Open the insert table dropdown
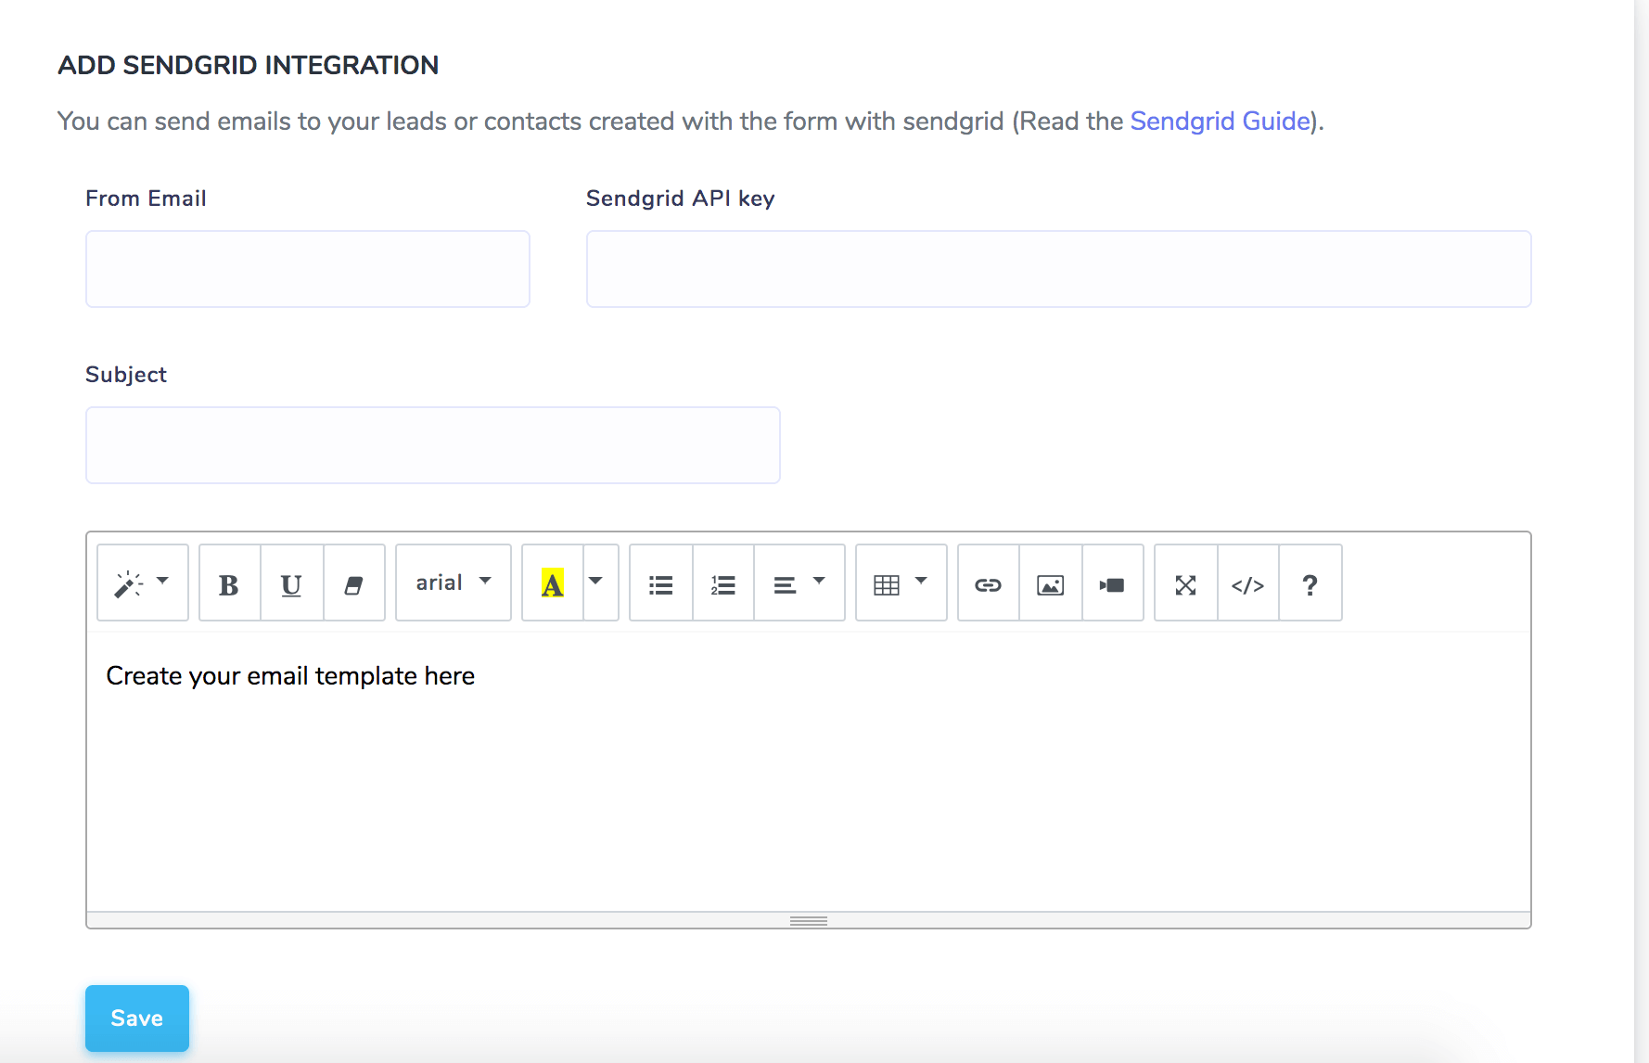Image resolution: width=1649 pixels, height=1063 pixels. pos(901,583)
